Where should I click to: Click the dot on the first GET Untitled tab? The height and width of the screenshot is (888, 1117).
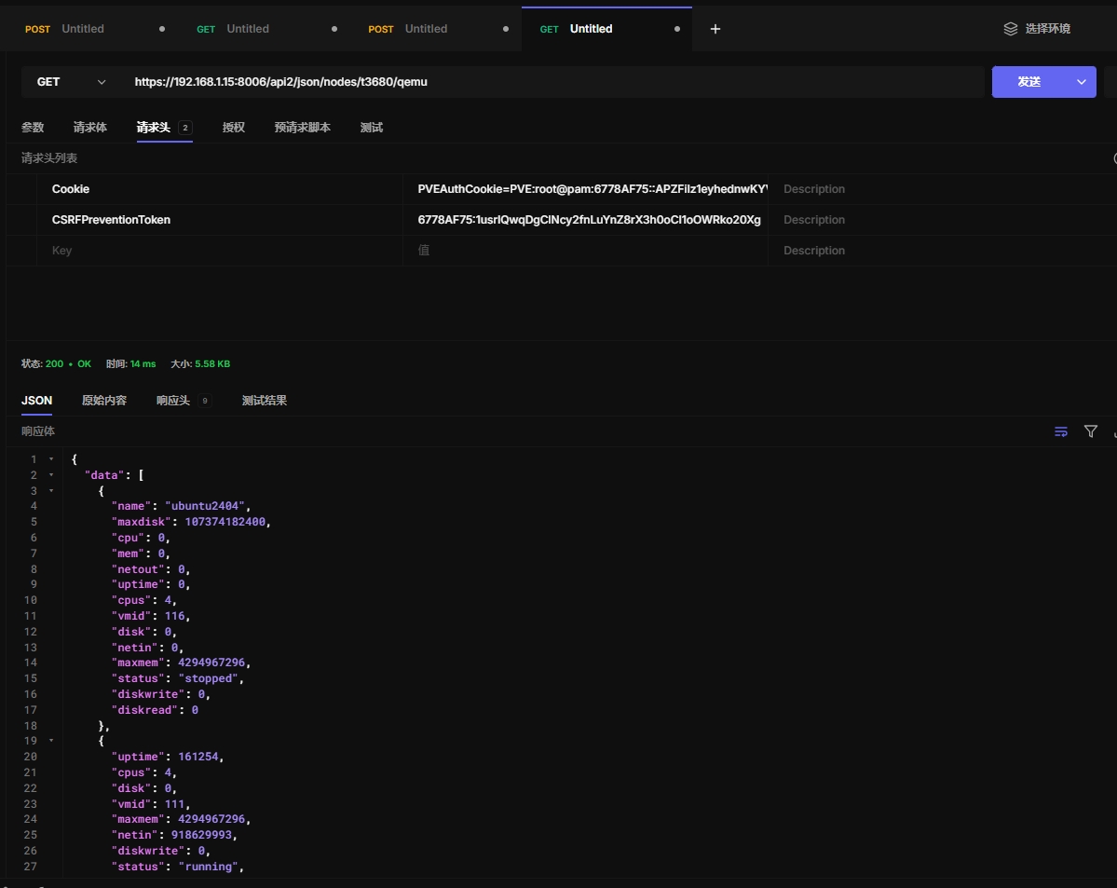coord(334,29)
